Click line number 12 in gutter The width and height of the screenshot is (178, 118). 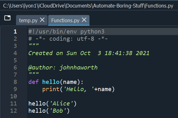[x=14, y=111]
